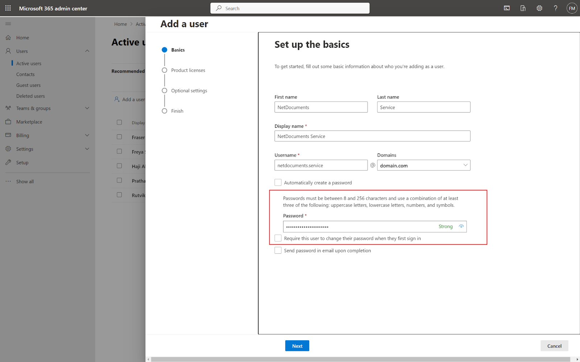Go to the Basics wizard step

(173, 50)
